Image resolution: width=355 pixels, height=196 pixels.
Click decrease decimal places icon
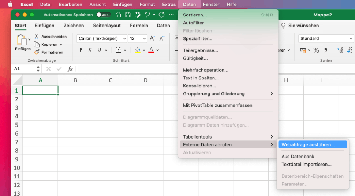pos(350,50)
